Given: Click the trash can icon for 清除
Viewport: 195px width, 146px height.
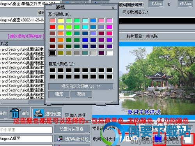Looking at the screenshot, I should (15, 113).
